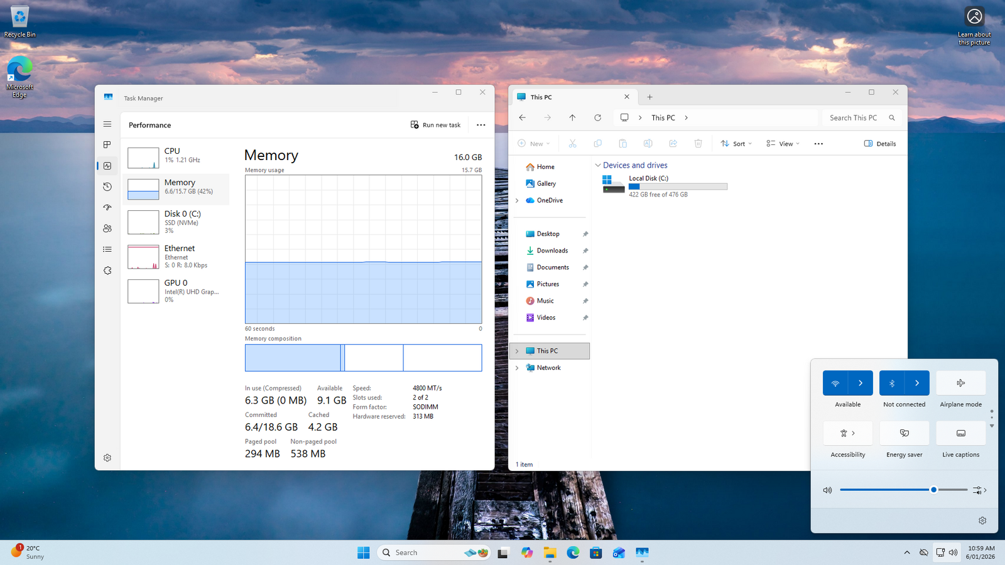Open App history in Task Manager sidebar
This screenshot has width=1005, height=565.
pos(107,186)
